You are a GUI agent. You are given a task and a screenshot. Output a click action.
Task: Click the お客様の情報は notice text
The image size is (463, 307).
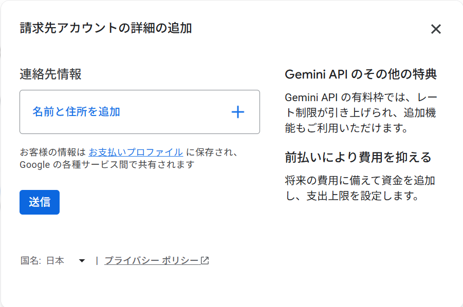[x=52, y=152]
